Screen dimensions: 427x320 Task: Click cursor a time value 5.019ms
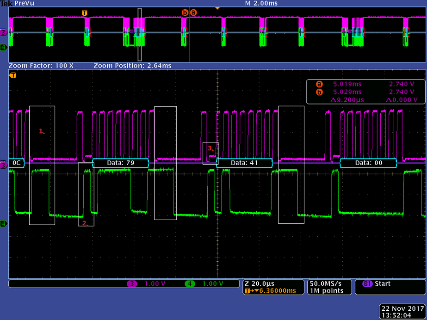pyautogui.click(x=347, y=84)
